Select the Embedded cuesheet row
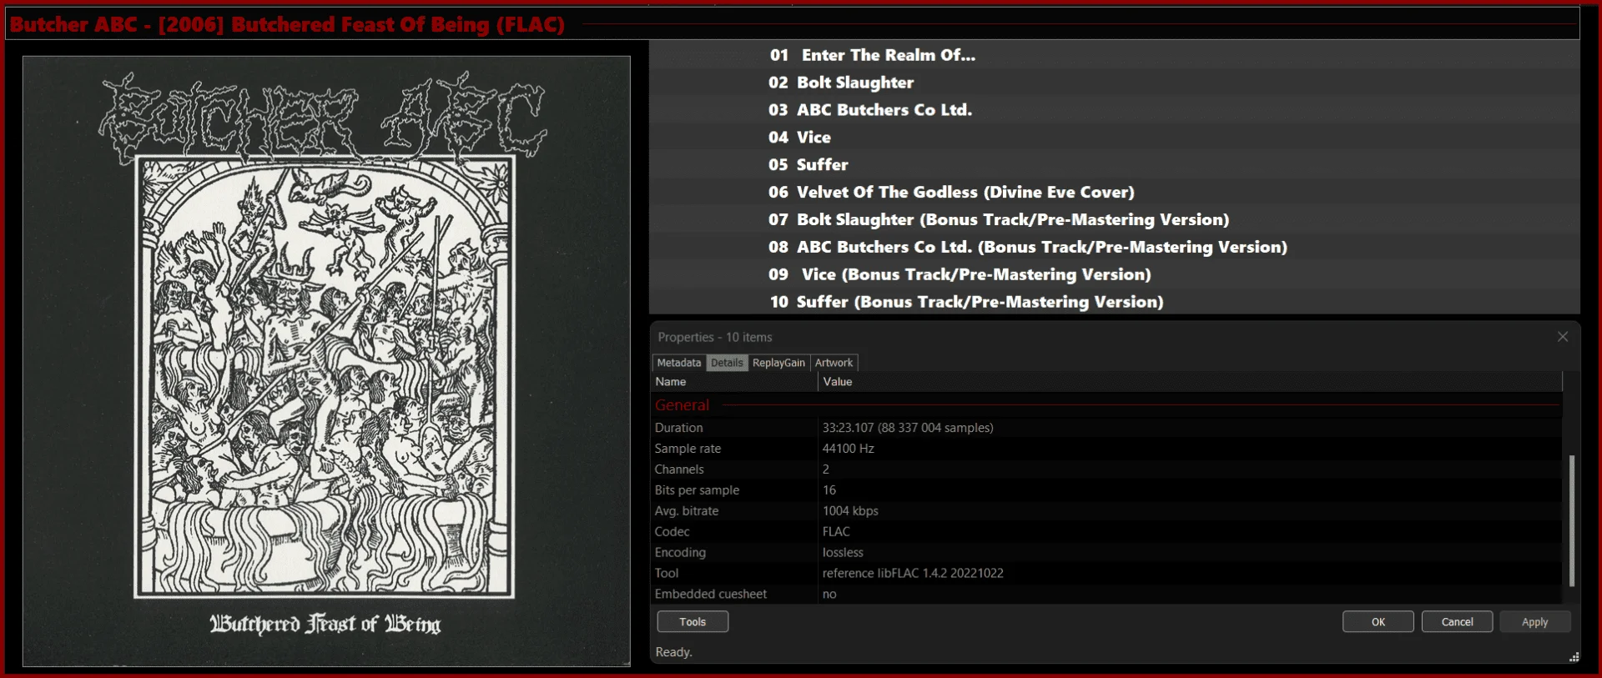Image resolution: width=1602 pixels, height=678 pixels. [1106, 595]
